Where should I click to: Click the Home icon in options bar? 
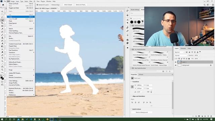pos(3,5)
